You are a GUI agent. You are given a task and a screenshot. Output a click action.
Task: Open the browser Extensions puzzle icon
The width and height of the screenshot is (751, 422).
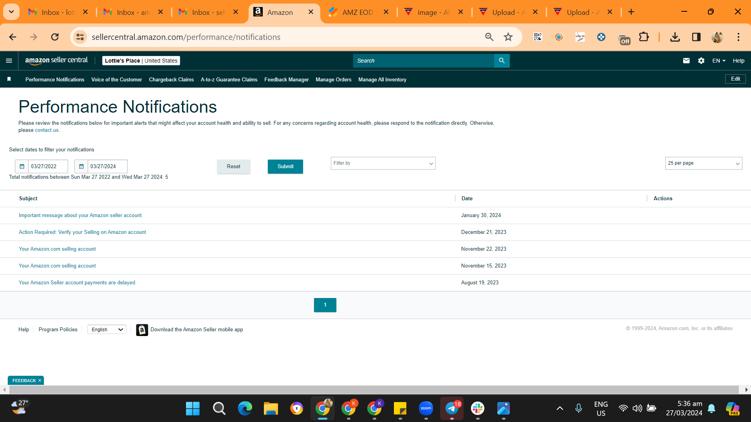(644, 37)
